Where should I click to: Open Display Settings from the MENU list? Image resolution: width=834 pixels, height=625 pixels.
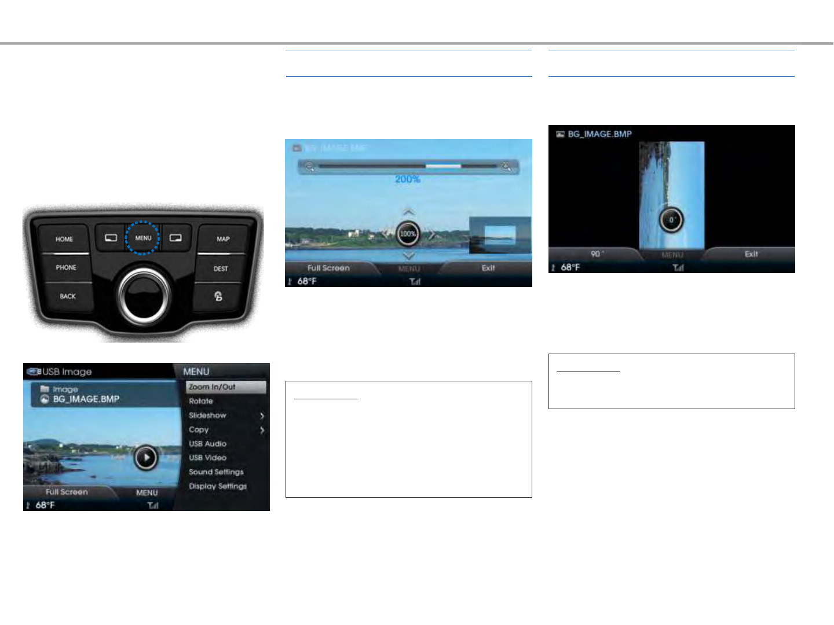pos(226,486)
